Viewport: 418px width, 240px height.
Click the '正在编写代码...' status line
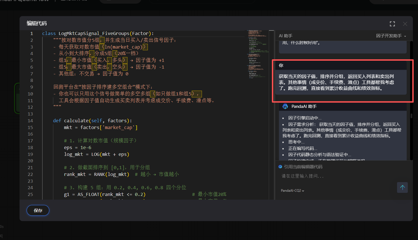pos(303,149)
